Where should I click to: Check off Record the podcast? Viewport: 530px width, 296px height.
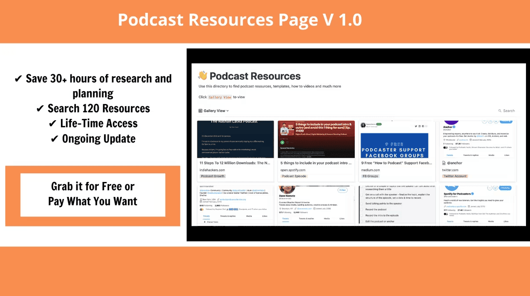pyautogui.click(x=361, y=209)
